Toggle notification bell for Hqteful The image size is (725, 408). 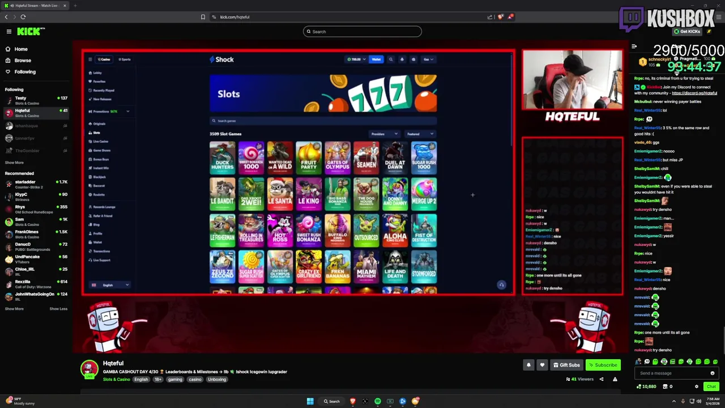pyautogui.click(x=528, y=365)
